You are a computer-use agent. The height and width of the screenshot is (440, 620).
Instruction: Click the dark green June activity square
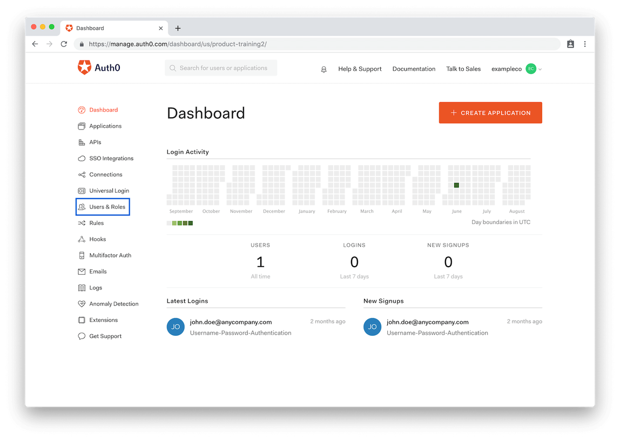[x=456, y=185]
